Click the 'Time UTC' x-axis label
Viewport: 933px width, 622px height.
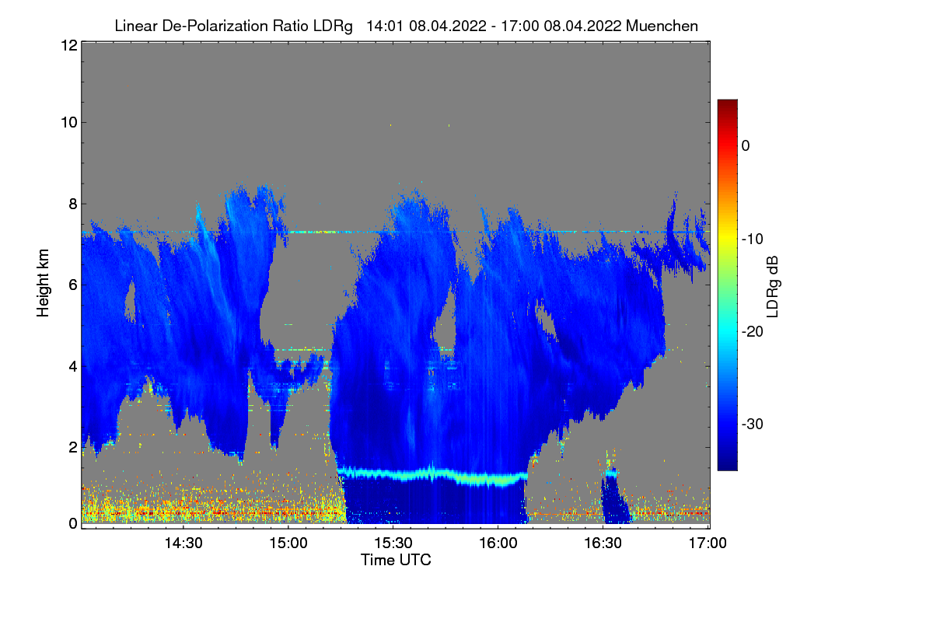tap(396, 560)
